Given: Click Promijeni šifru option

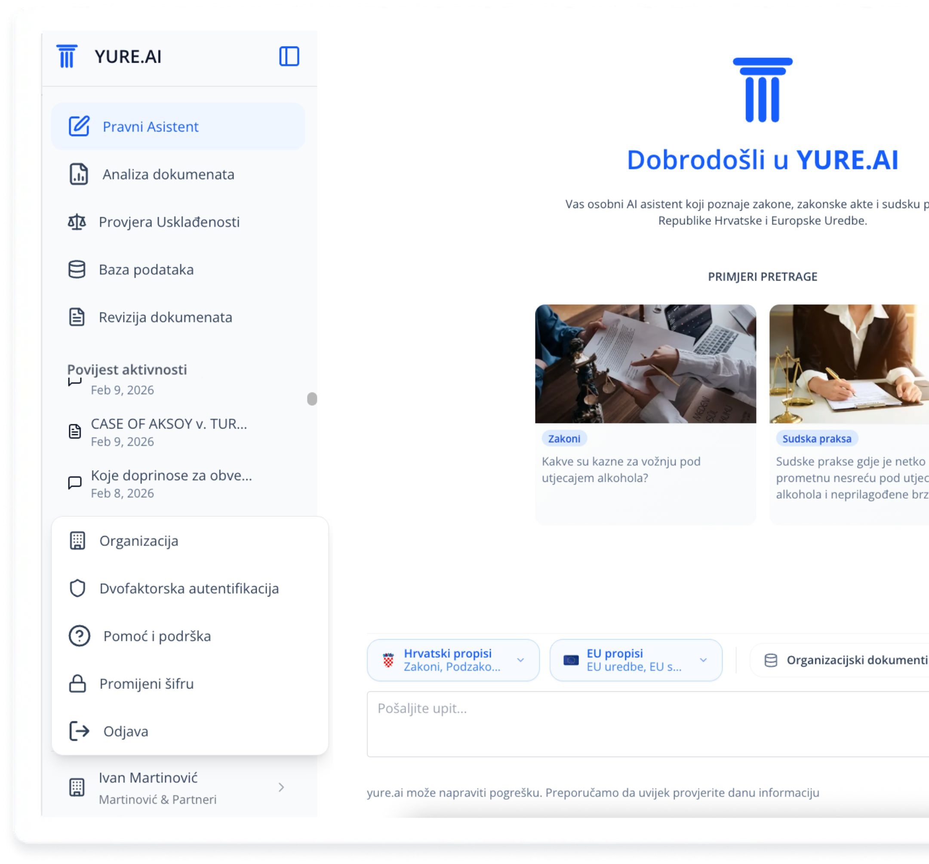Looking at the screenshot, I should pos(146,684).
